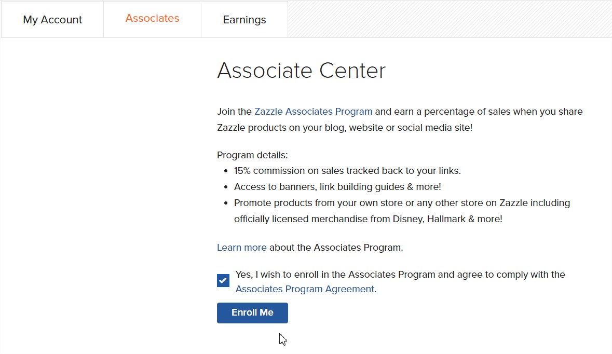This screenshot has height=354, width=612.
Task: Click the striped empty area beside Earnings tab
Action: coord(450,19)
